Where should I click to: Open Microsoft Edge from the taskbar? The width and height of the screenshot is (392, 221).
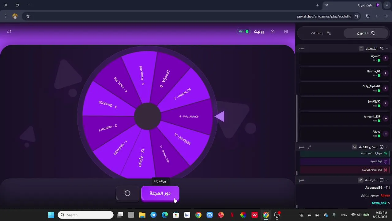[165, 215]
